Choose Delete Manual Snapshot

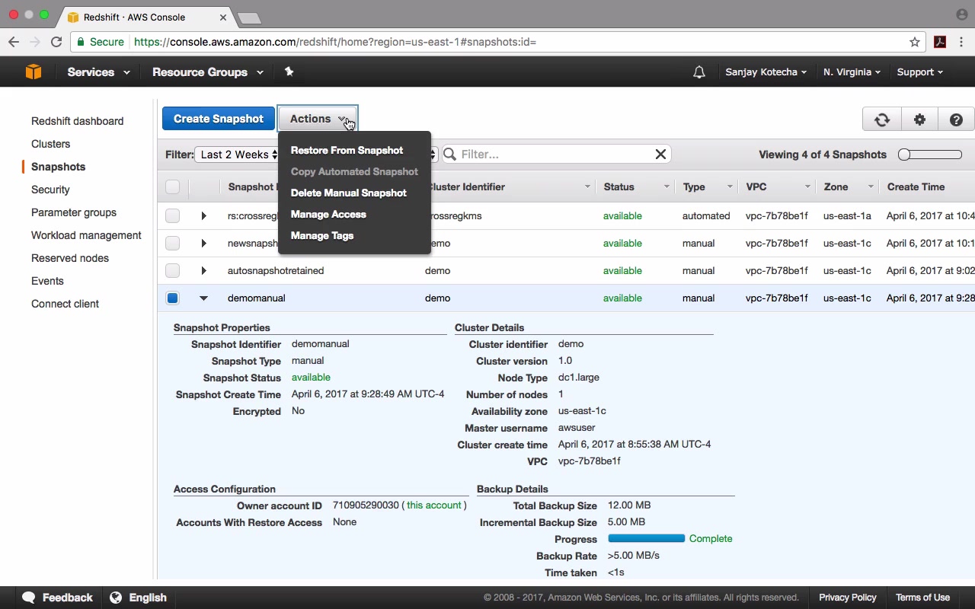tap(348, 193)
